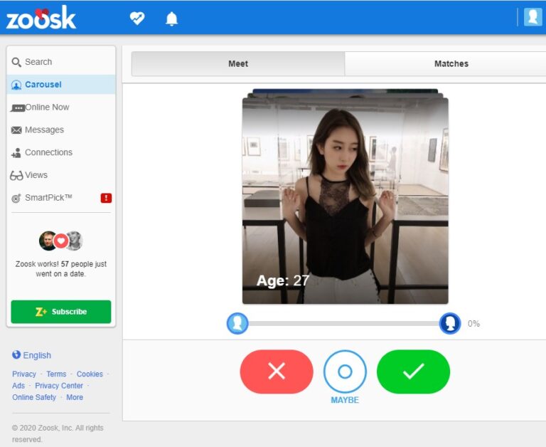Open SmartPick section
Image resolution: width=546 pixels, height=447 pixels.
pyautogui.click(x=61, y=198)
